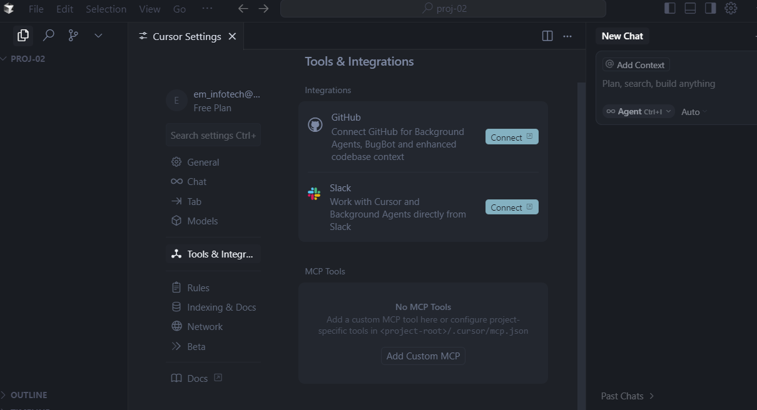Screen dimensions: 757x410
Task: Click the Add Context button
Action: pyautogui.click(x=636, y=64)
